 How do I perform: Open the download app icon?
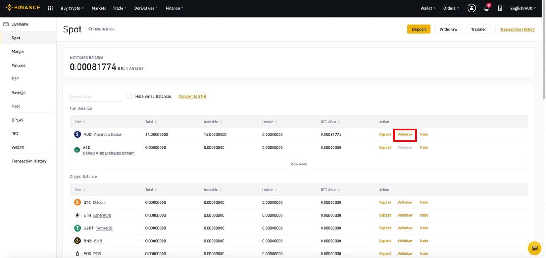(x=500, y=8)
